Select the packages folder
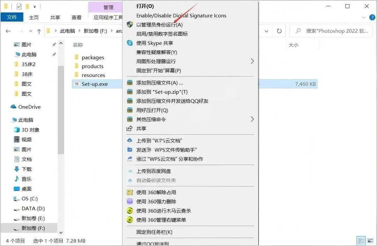The height and width of the screenshot is (246, 377). (x=93, y=57)
